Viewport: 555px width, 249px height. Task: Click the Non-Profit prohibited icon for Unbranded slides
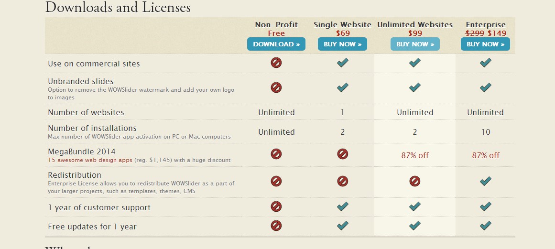tap(276, 87)
